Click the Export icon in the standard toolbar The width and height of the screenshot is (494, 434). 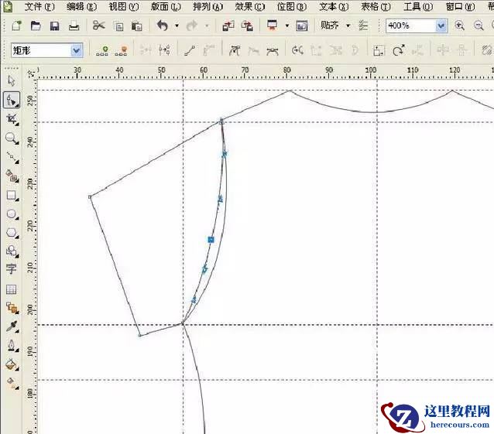247,26
